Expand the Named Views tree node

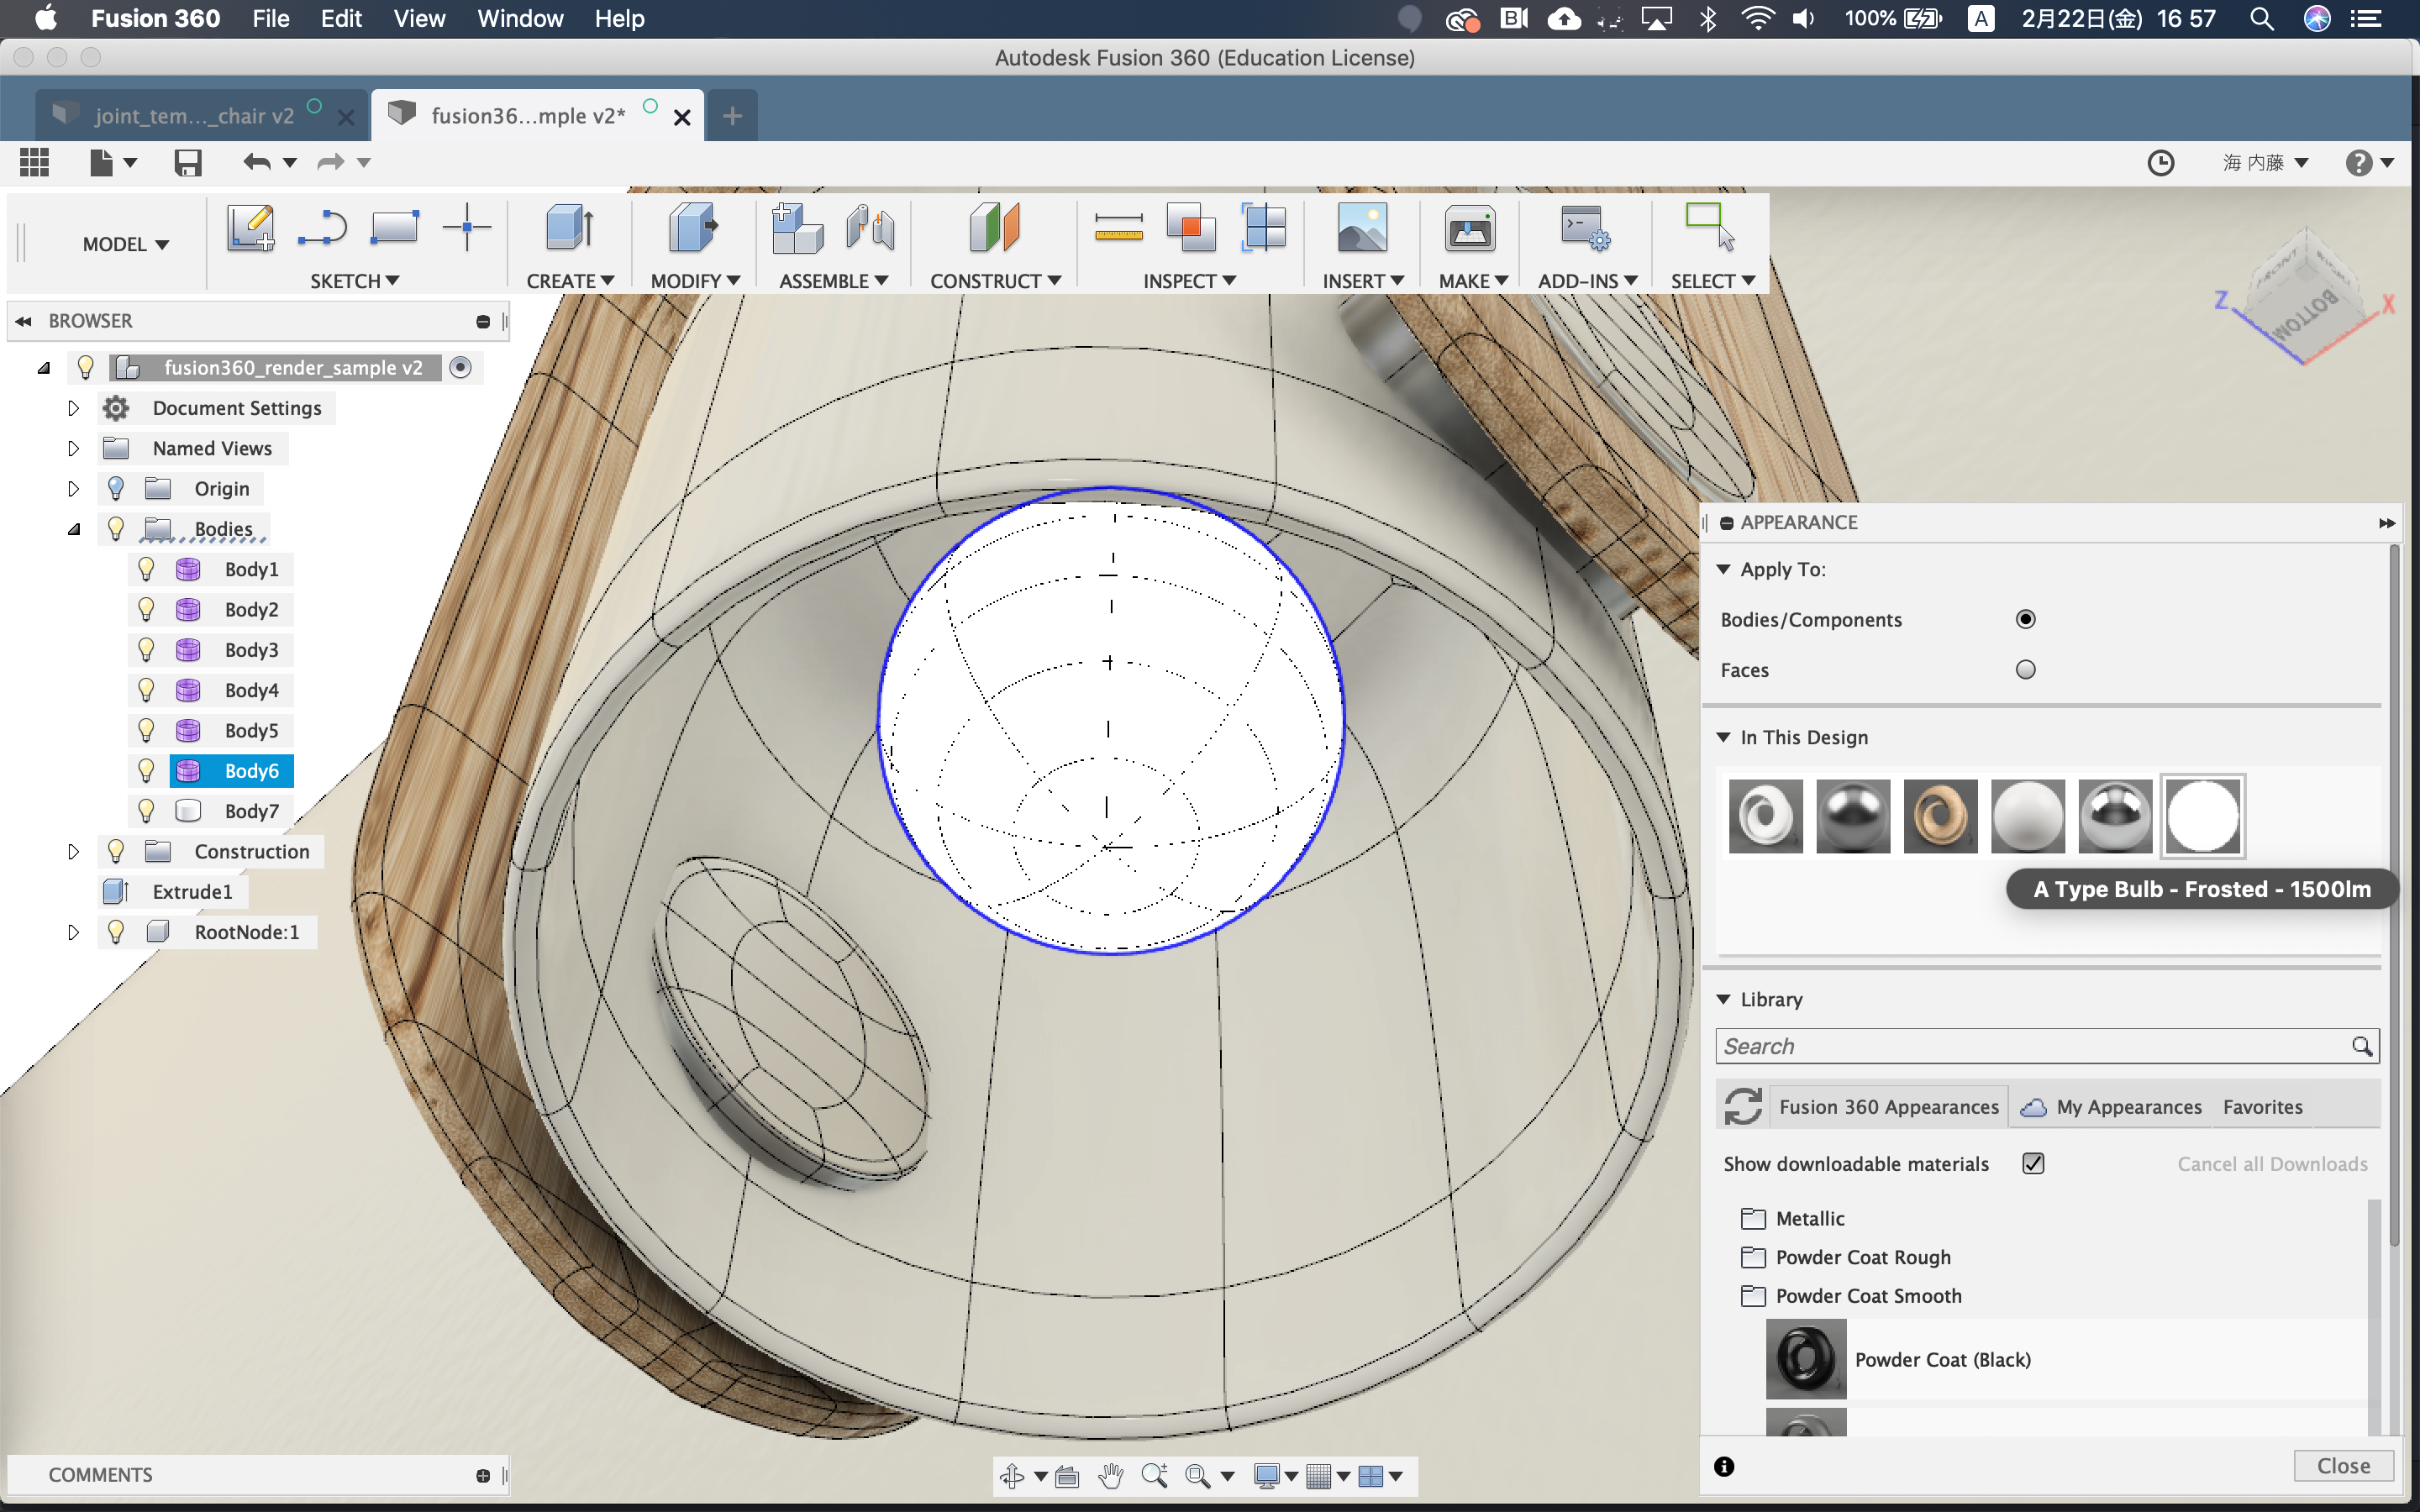point(73,448)
